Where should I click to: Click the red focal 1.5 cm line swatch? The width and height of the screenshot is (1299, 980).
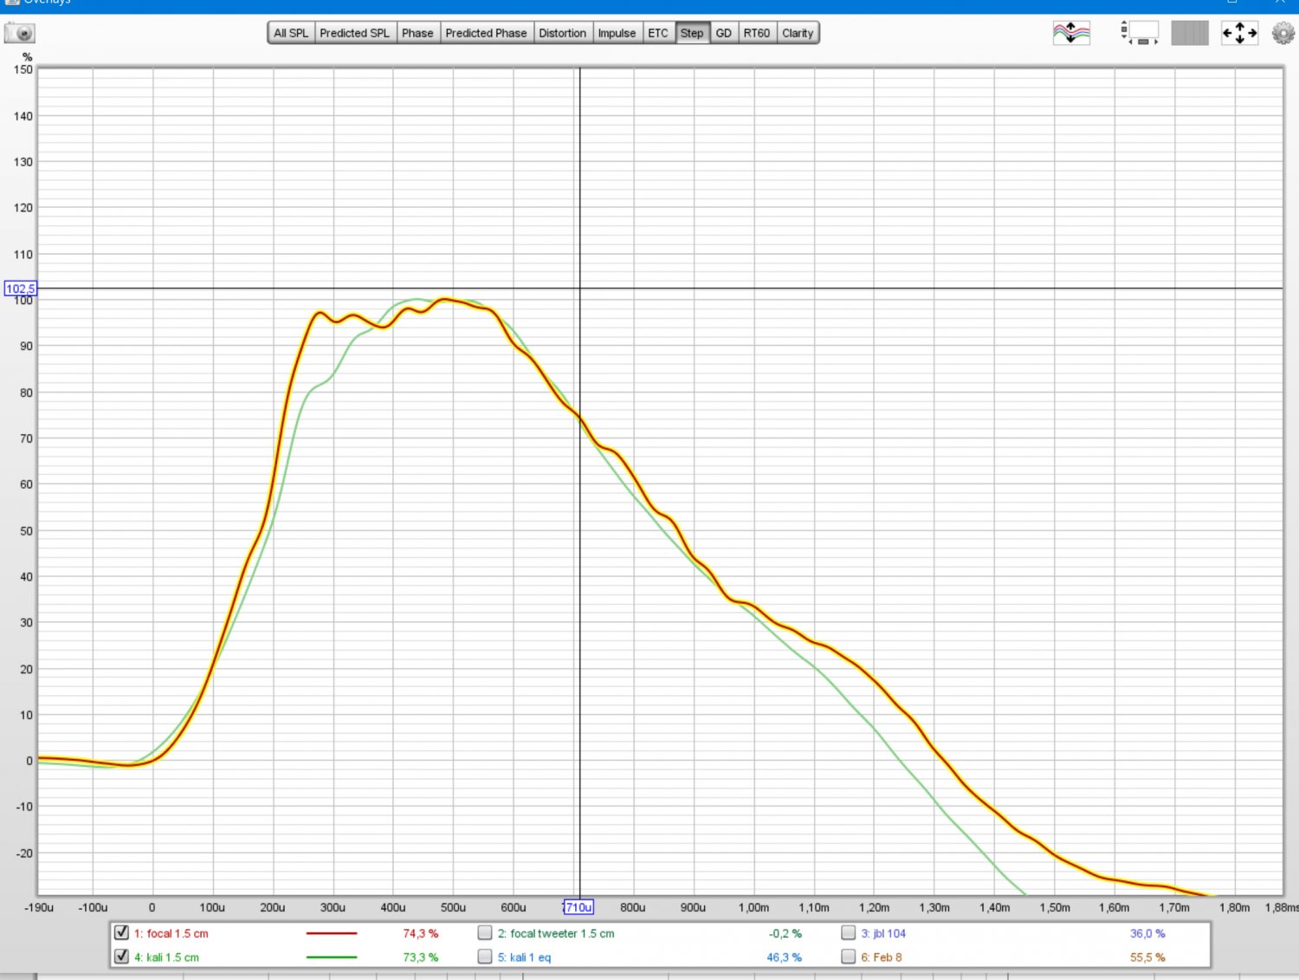coord(332,933)
